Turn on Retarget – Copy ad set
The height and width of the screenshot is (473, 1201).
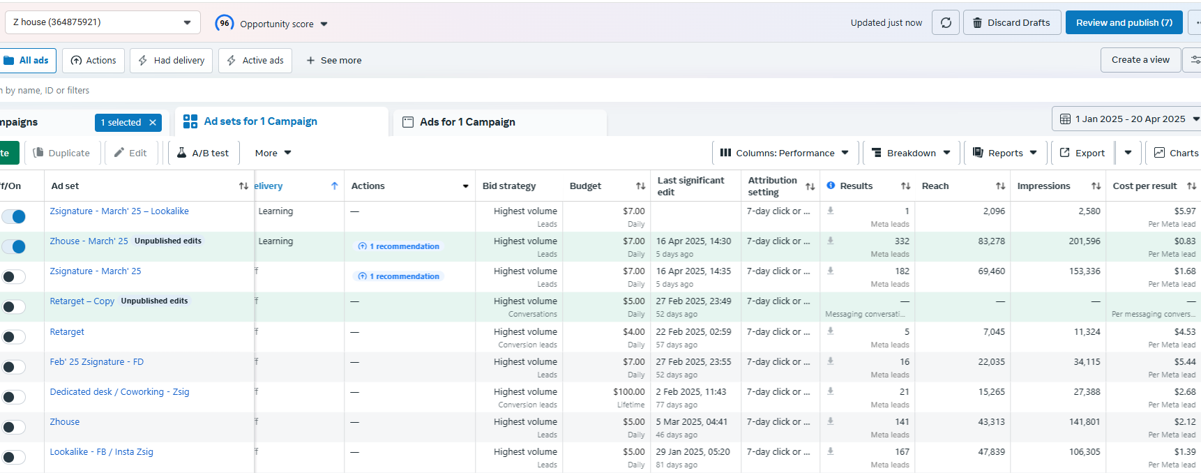click(13, 307)
